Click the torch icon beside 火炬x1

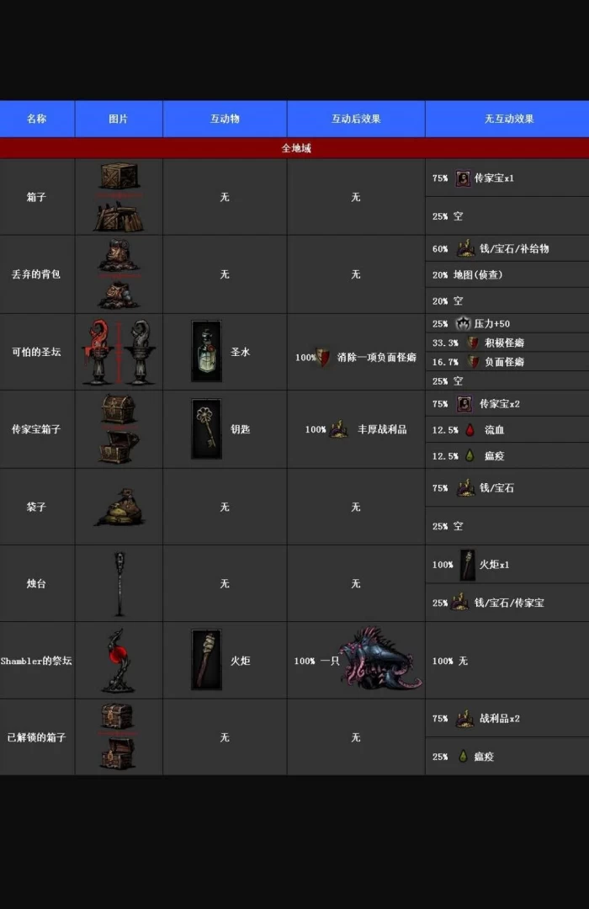pos(467,564)
